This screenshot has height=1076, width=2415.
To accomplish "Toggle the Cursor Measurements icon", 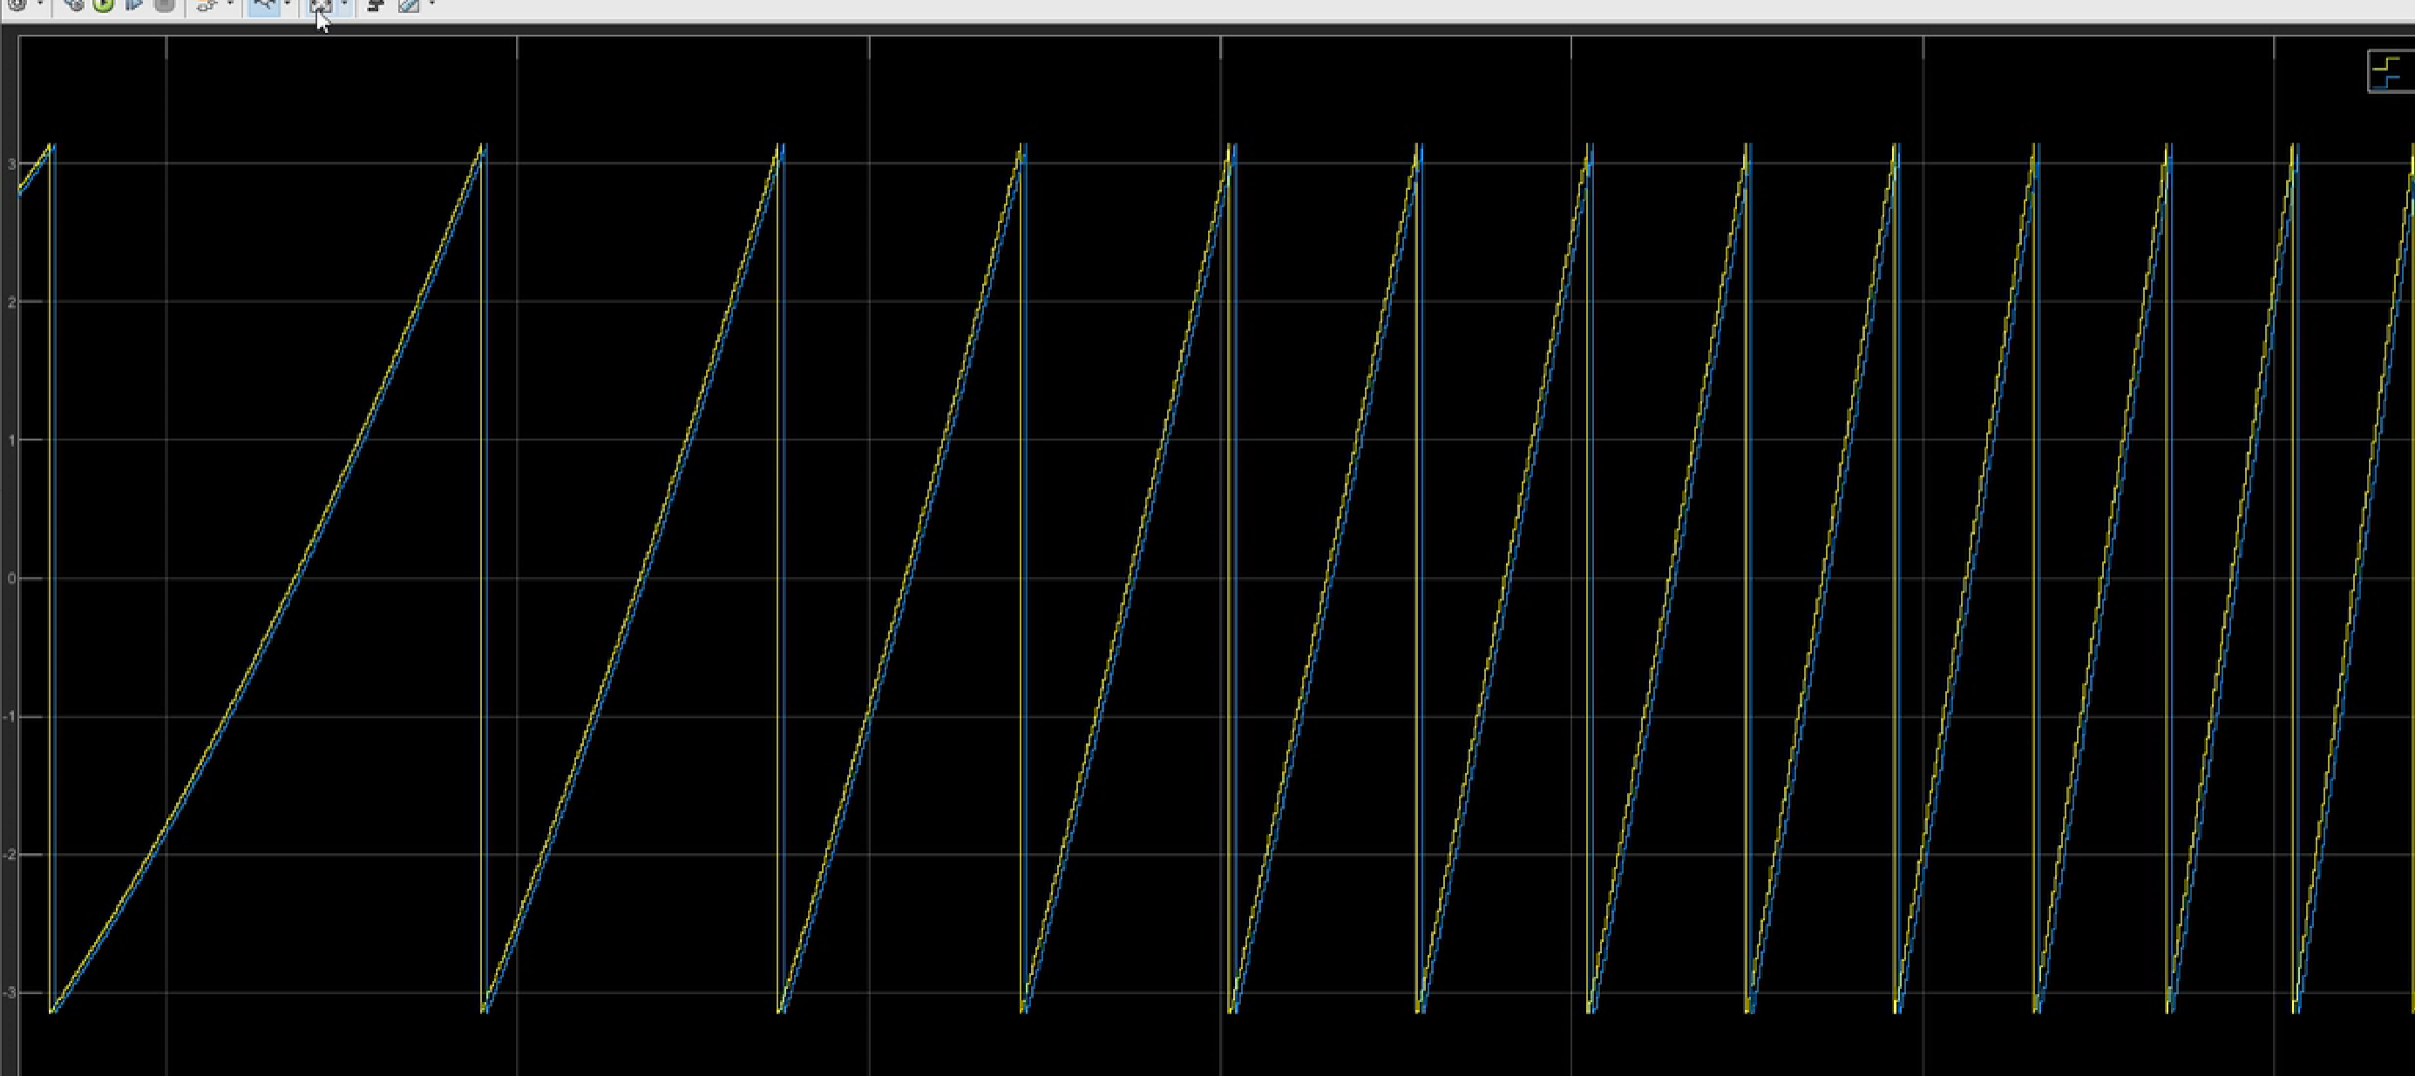I will pos(409,4).
